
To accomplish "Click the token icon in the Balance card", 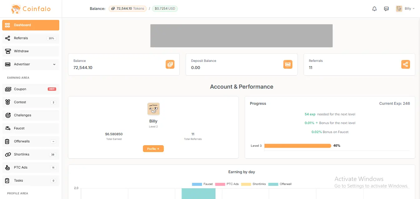I will [x=170, y=64].
